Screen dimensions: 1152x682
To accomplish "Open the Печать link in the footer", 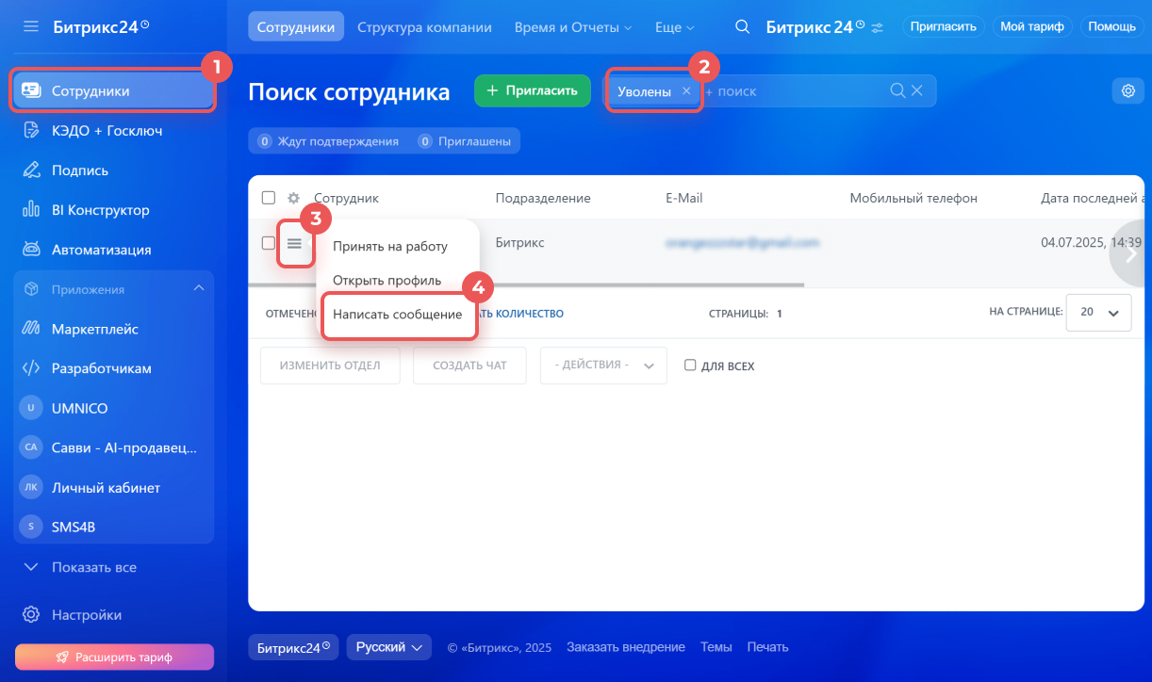I will (767, 647).
